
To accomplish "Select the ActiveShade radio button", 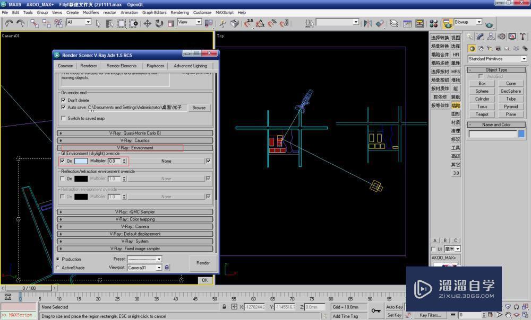I will (58, 268).
